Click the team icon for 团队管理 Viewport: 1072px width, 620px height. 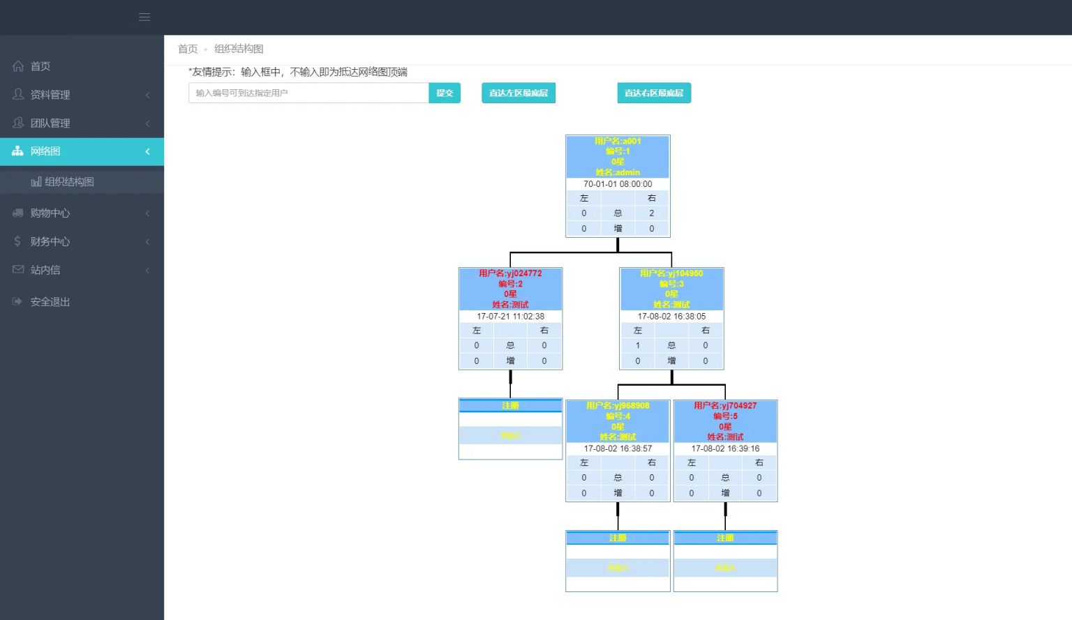coord(18,123)
